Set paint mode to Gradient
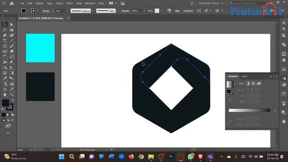Image resolution: width=288 pixels, height=162 pixels. coord(8,115)
